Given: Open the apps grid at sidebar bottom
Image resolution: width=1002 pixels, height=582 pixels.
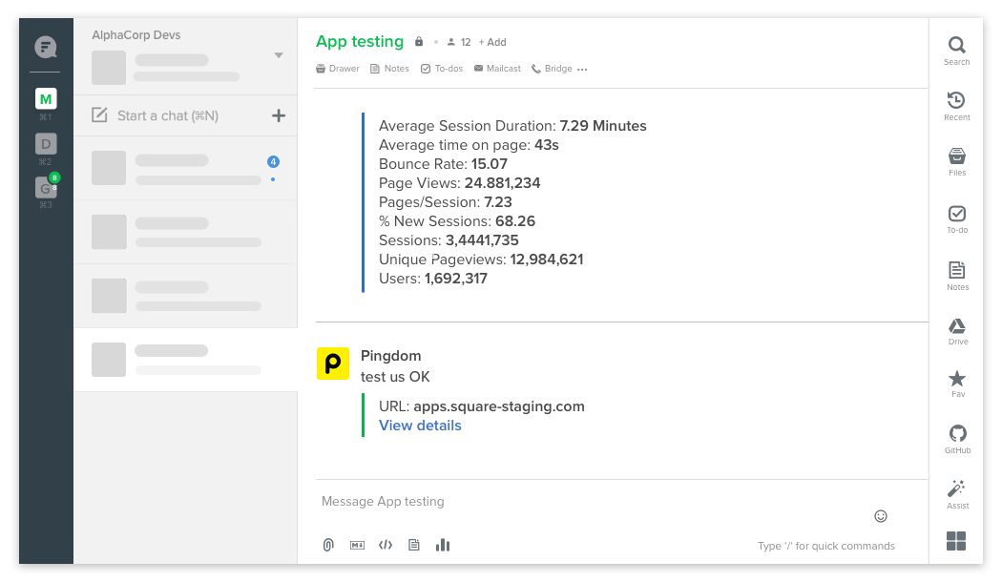Looking at the screenshot, I should pos(956,541).
